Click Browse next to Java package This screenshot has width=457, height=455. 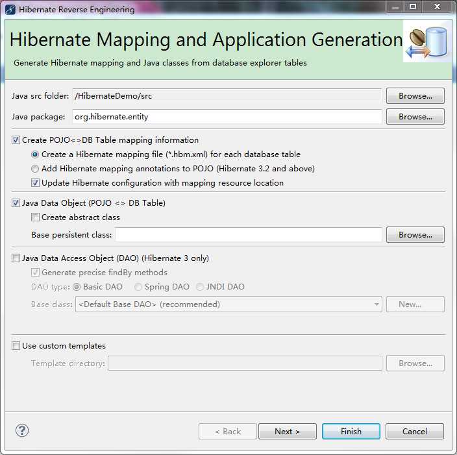pyautogui.click(x=415, y=117)
